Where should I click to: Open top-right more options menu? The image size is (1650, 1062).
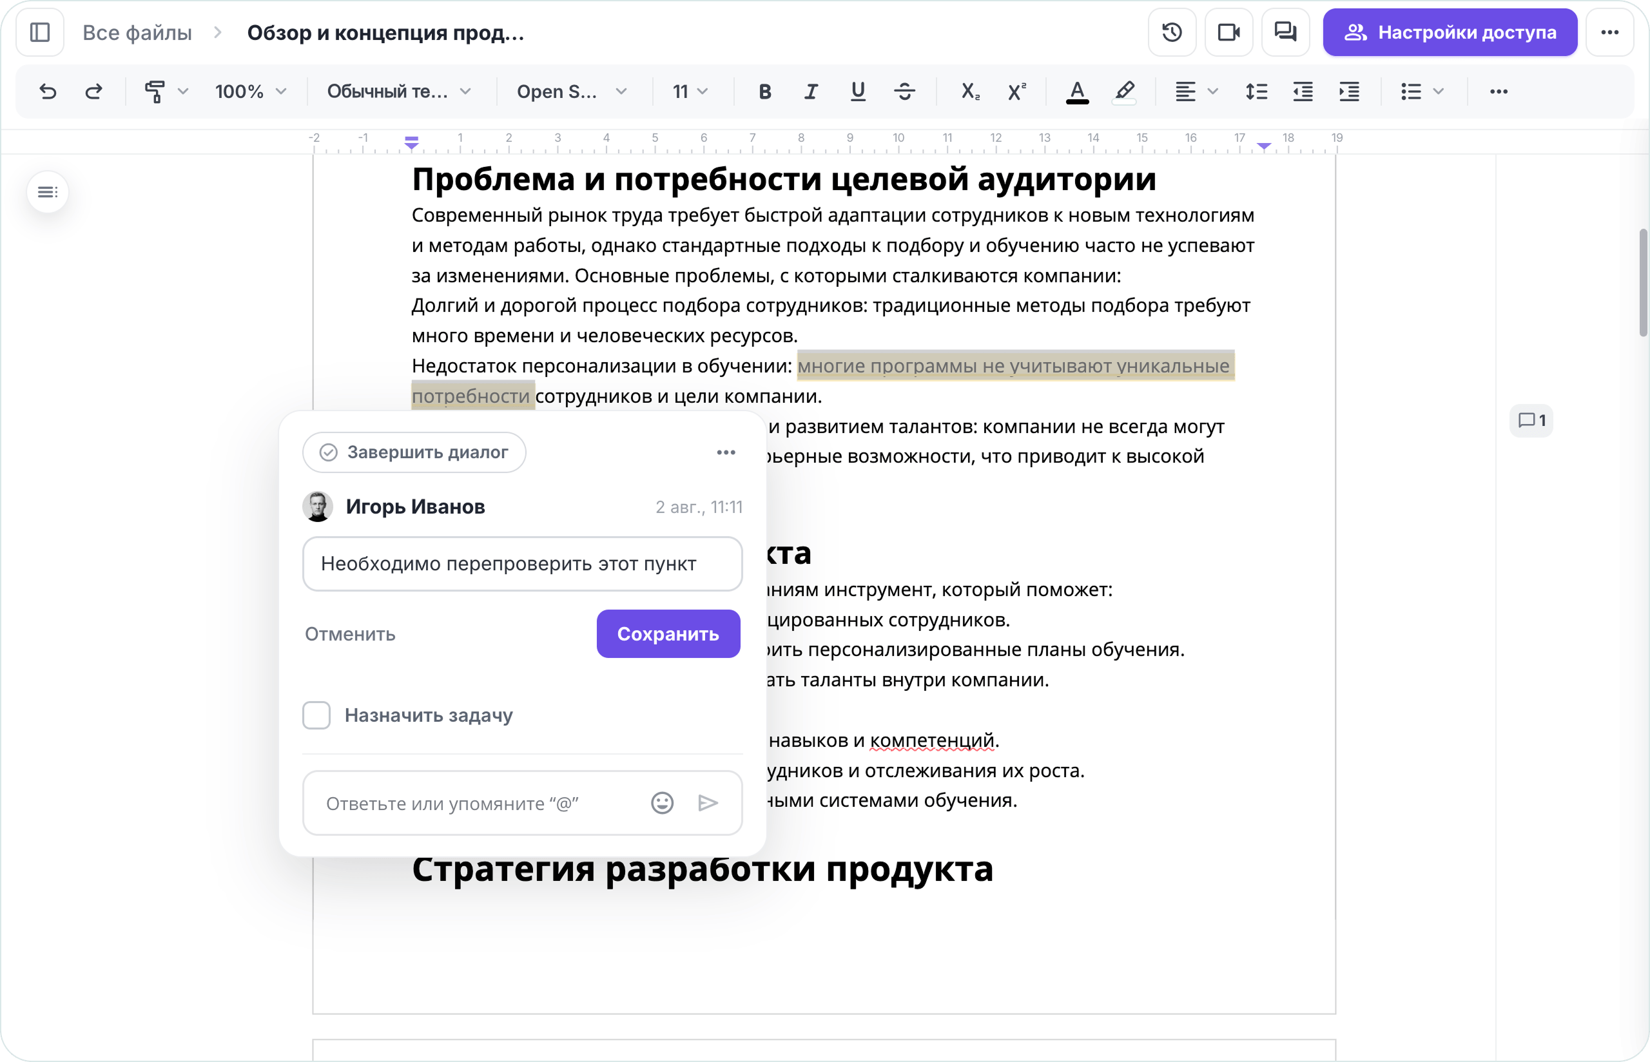point(1609,32)
